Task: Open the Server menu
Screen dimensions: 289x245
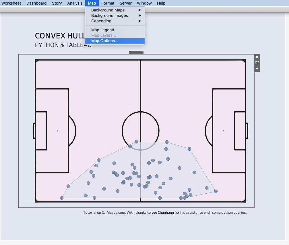Action: [x=125, y=3]
